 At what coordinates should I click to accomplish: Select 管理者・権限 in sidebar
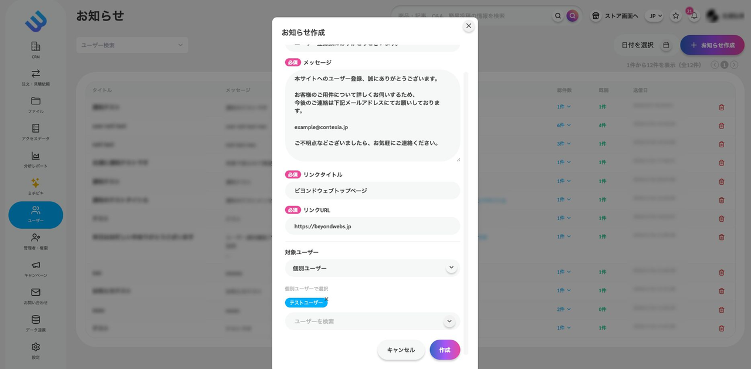[x=36, y=238]
